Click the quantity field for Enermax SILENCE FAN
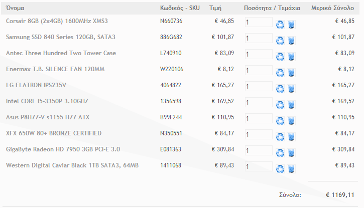 (x=259, y=70)
